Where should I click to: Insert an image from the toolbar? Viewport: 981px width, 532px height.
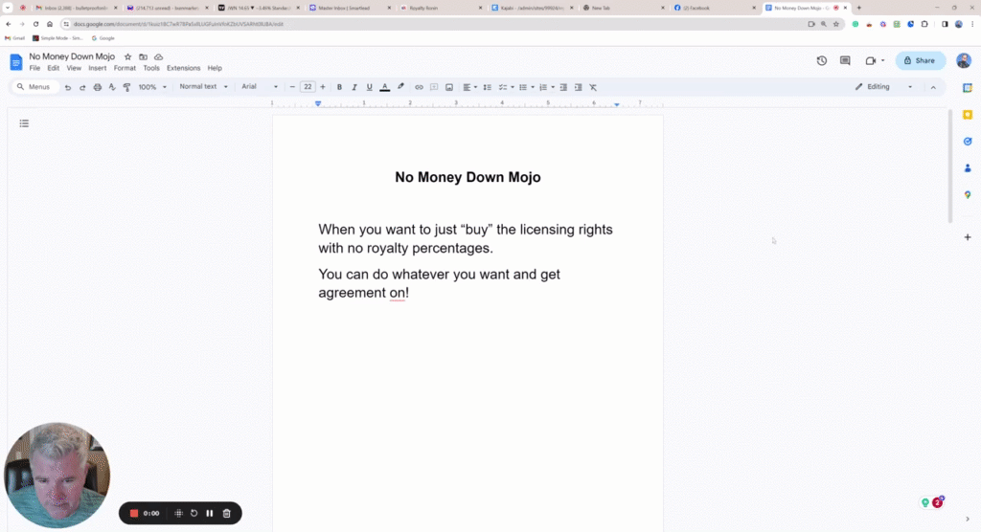click(449, 87)
